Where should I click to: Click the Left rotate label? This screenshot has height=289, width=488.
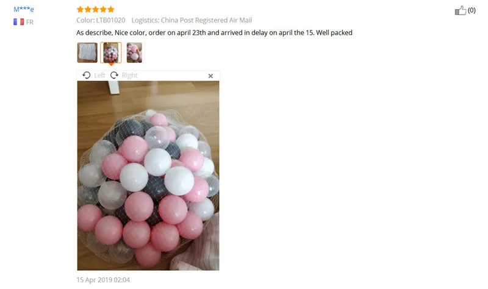99,75
